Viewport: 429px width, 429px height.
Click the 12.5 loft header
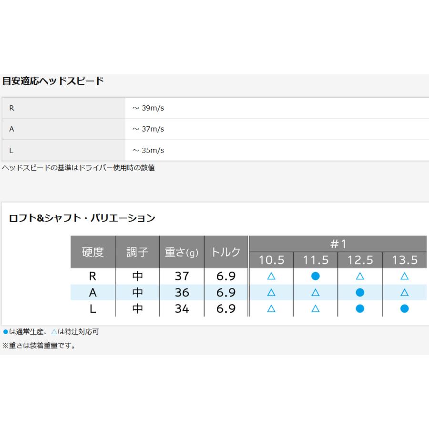click(360, 260)
